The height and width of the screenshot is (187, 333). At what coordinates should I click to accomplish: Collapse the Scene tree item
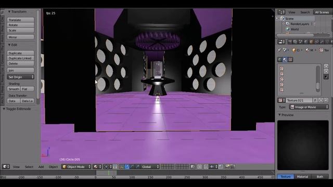point(277,19)
